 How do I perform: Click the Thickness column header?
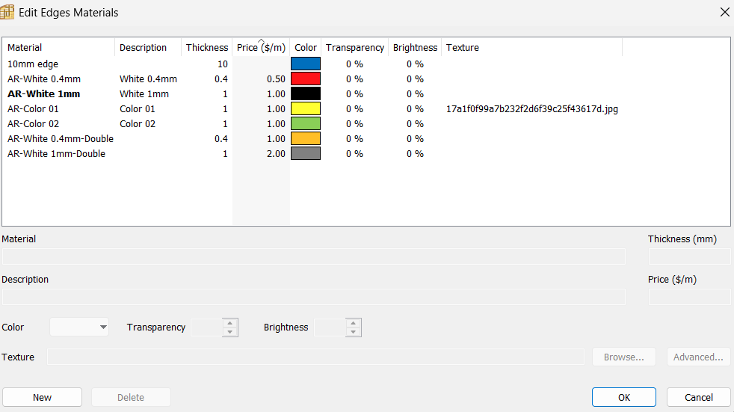point(206,48)
